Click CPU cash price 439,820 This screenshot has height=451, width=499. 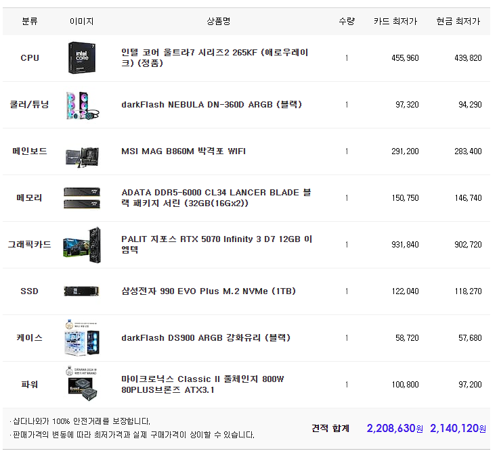point(468,58)
